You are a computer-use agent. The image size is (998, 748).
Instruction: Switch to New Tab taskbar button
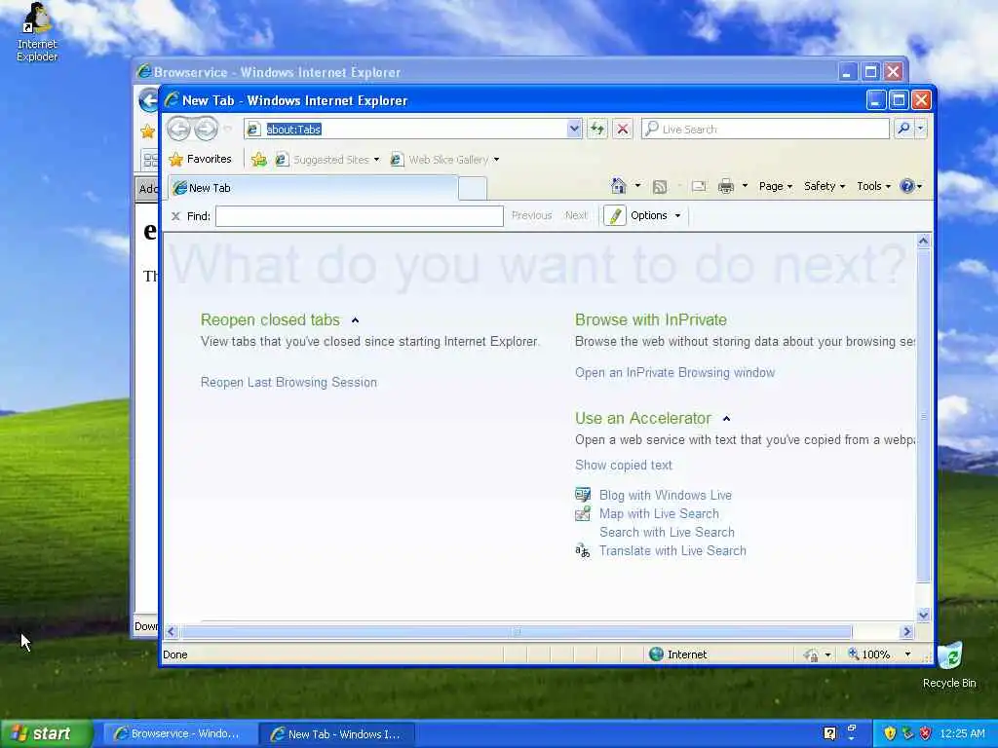point(336,734)
